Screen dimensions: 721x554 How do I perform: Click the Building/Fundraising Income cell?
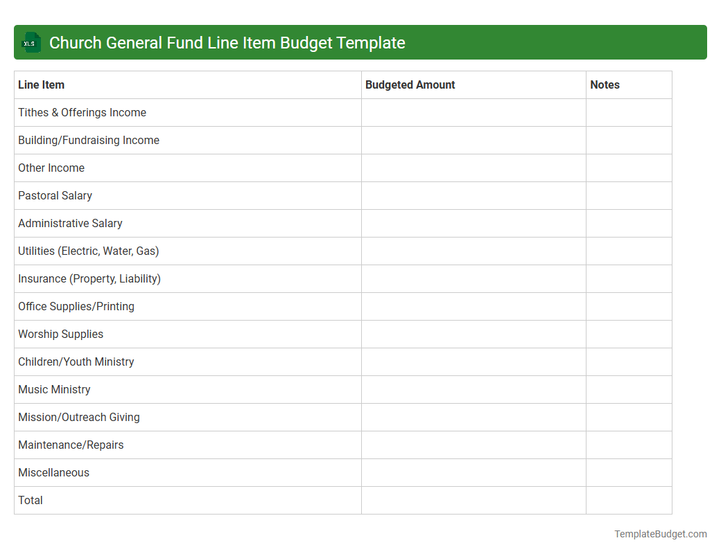coord(88,140)
